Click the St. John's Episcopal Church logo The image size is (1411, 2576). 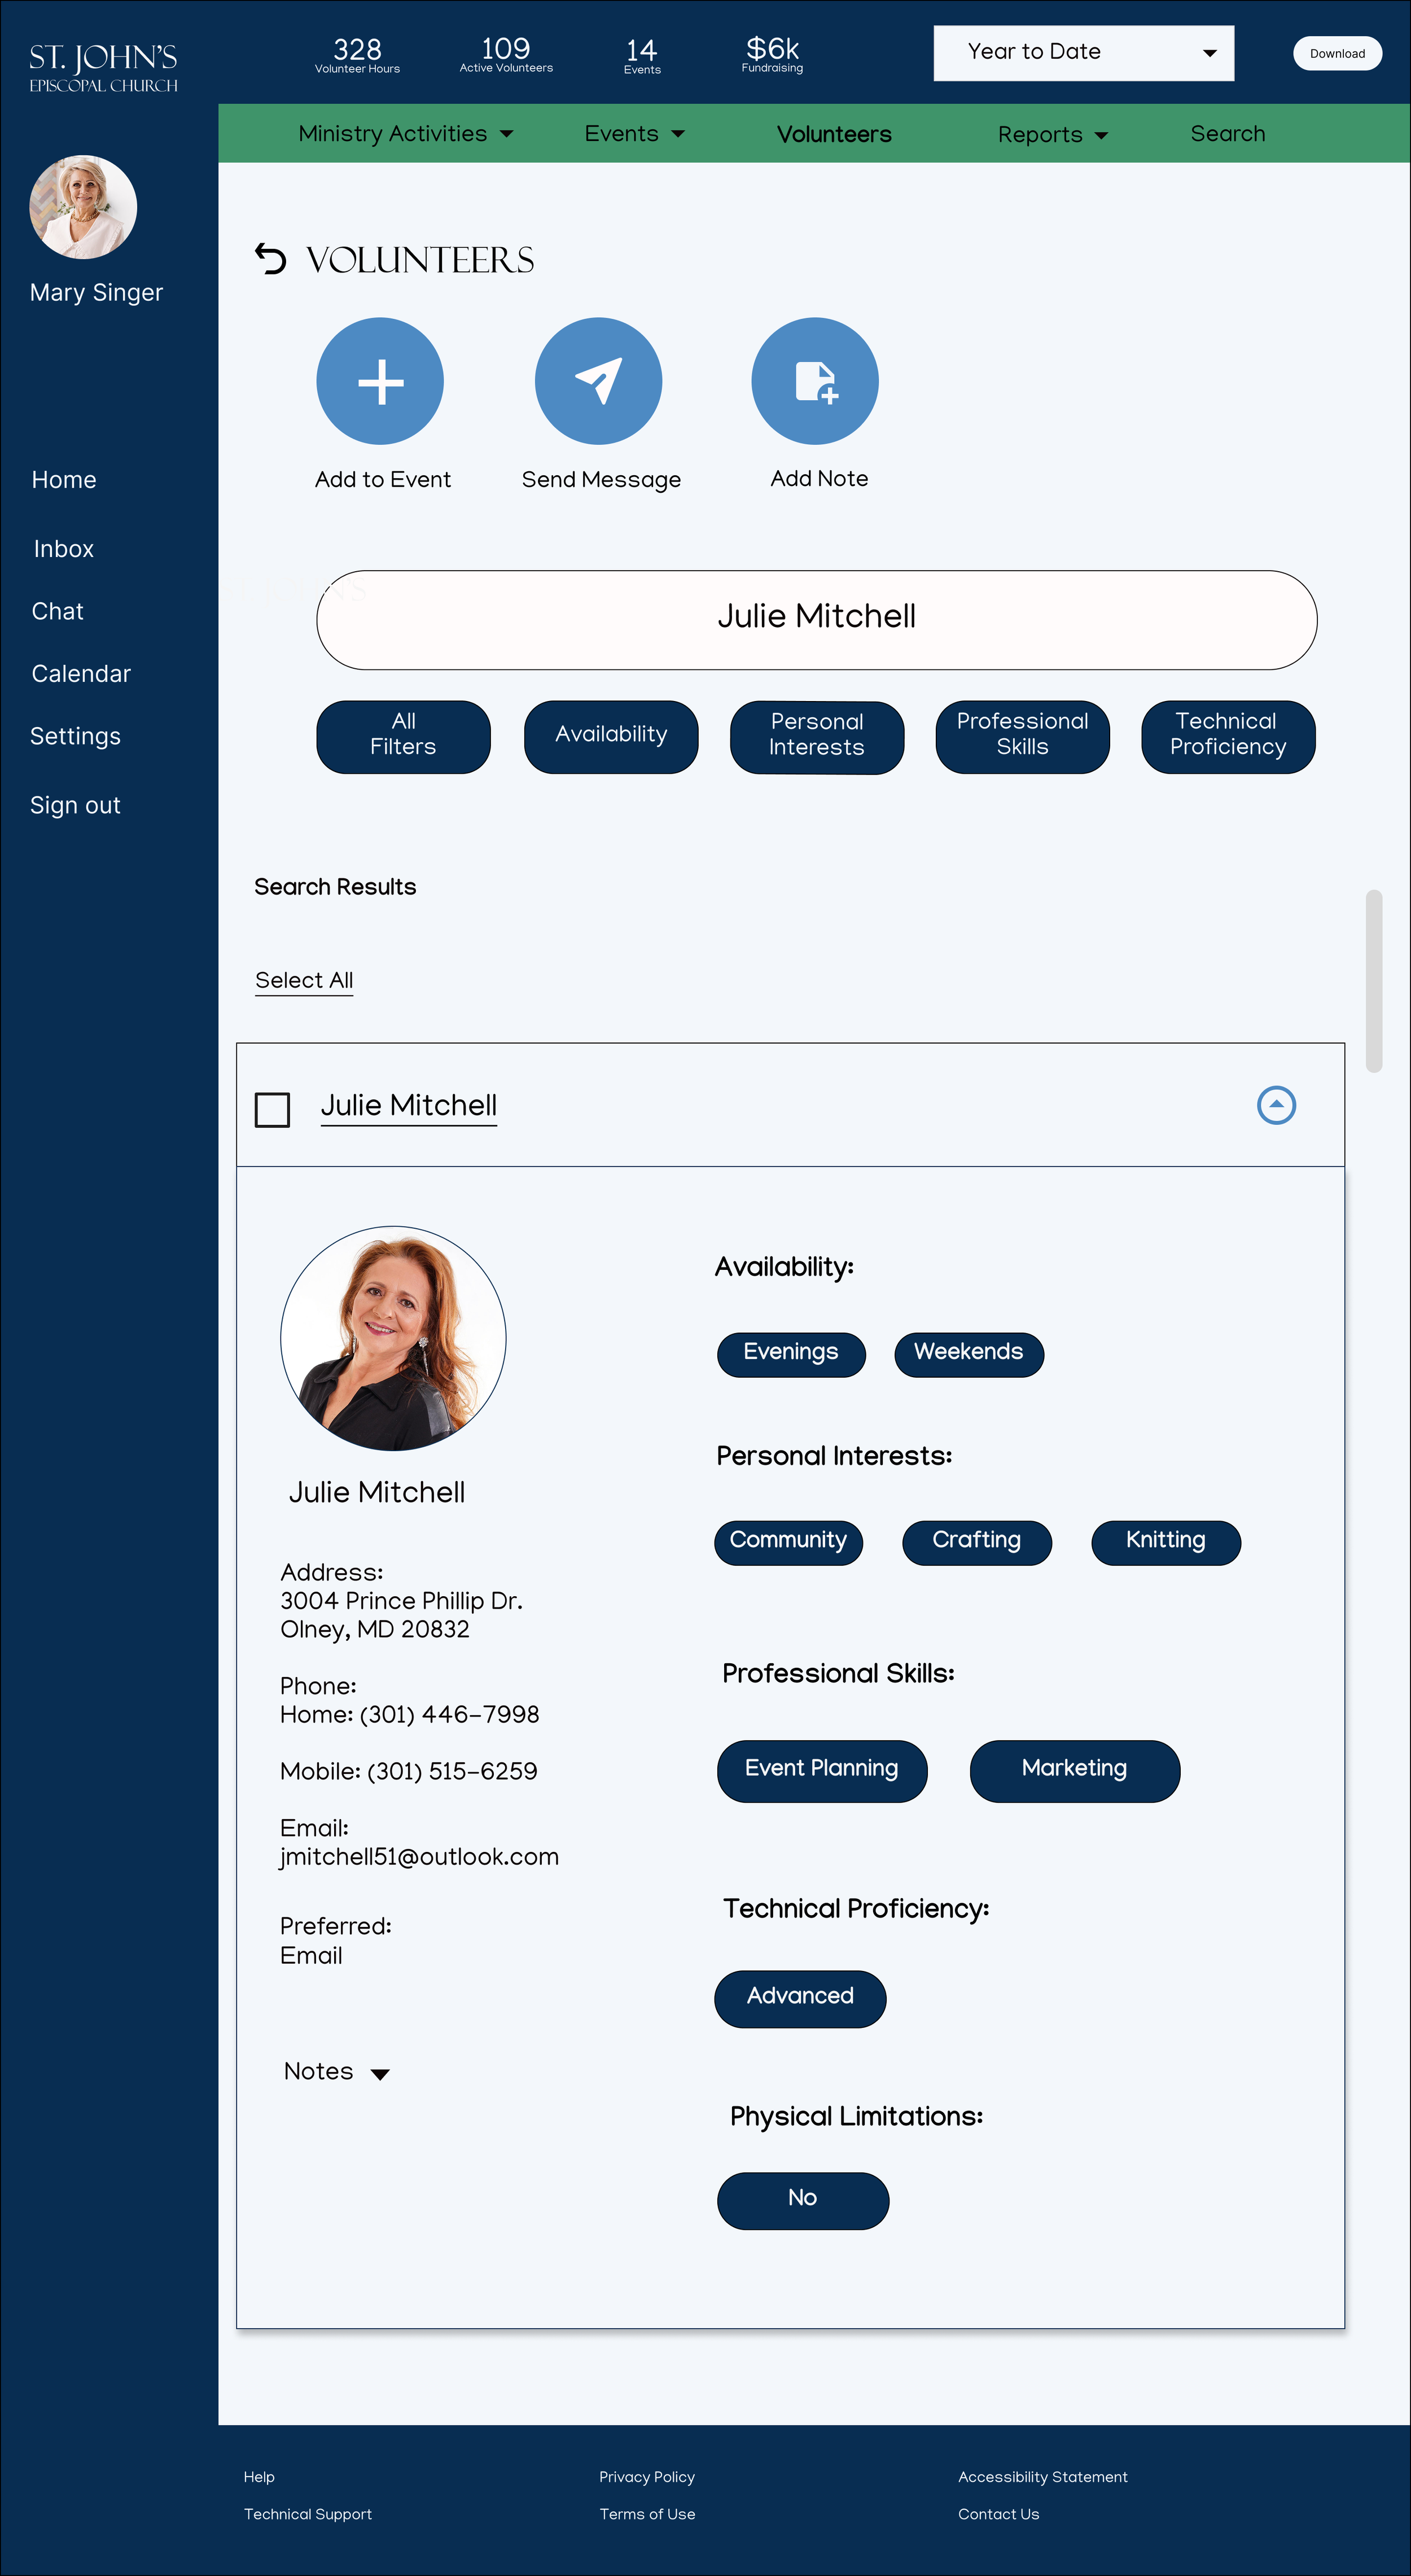pyautogui.click(x=103, y=67)
